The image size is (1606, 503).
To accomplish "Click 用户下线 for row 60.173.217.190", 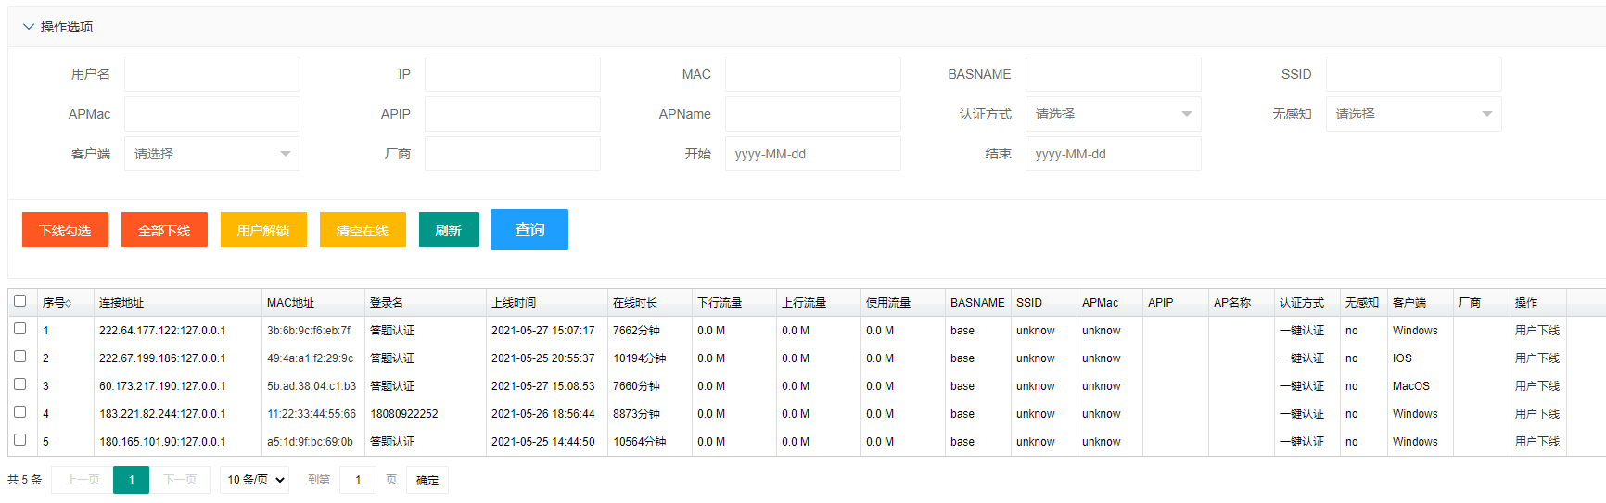I will click(1536, 386).
